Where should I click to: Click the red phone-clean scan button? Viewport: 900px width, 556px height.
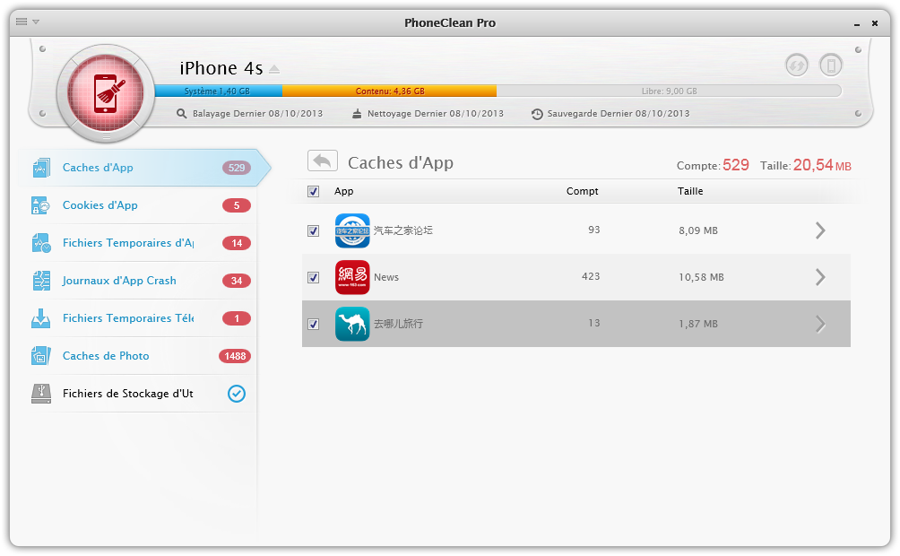coord(106,93)
